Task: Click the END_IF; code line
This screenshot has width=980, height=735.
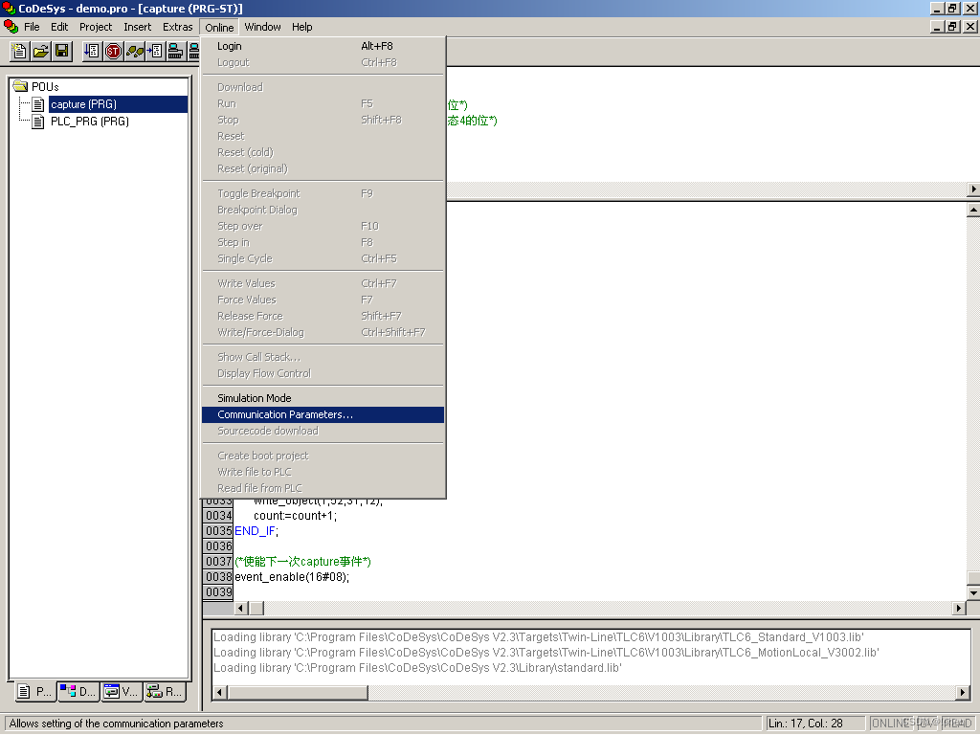Action: tap(256, 531)
